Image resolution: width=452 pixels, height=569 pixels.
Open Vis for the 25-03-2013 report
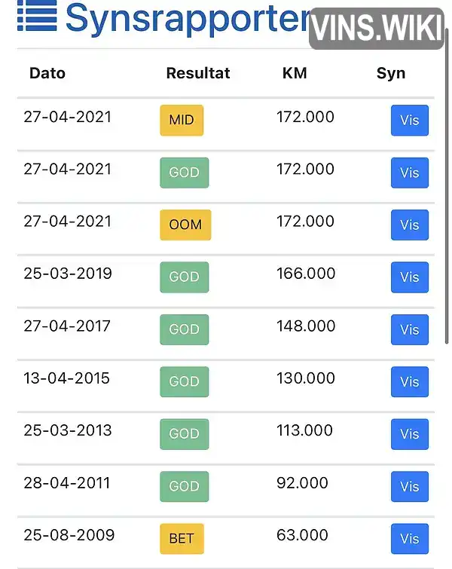(x=410, y=434)
